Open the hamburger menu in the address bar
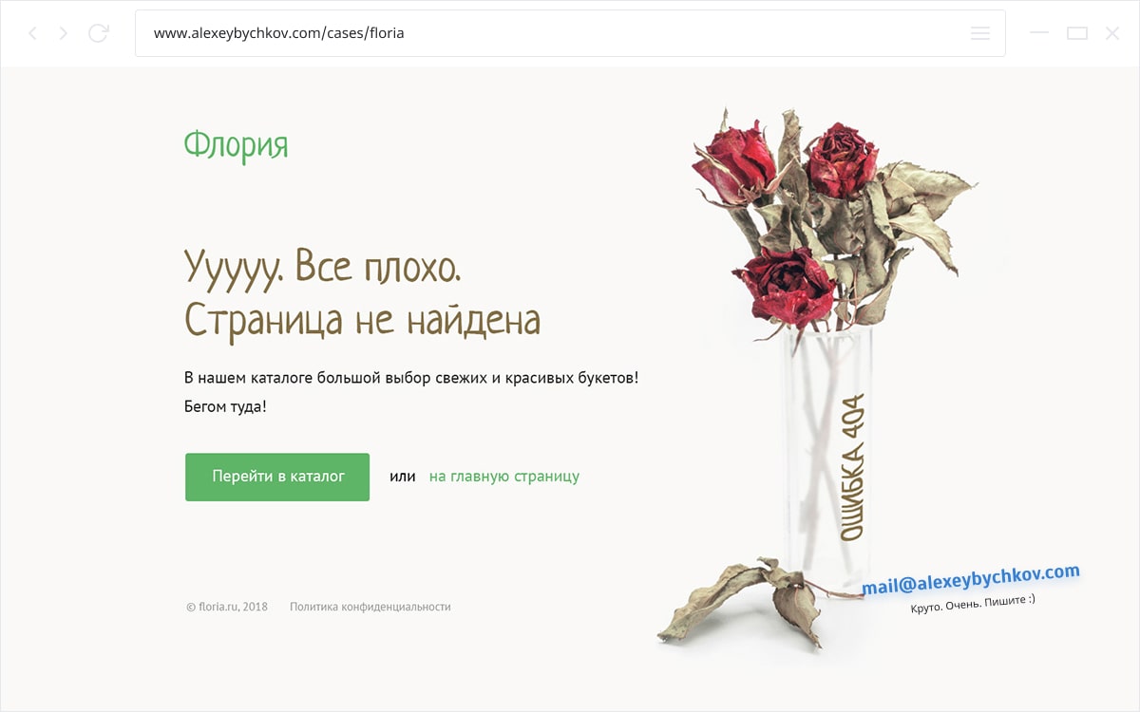Viewport: 1140px width, 712px height. [x=980, y=33]
